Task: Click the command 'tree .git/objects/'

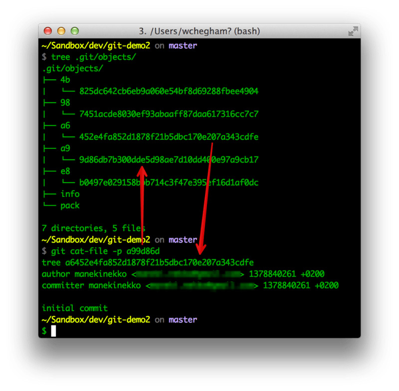Action: pyautogui.click(x=93, y=57)
